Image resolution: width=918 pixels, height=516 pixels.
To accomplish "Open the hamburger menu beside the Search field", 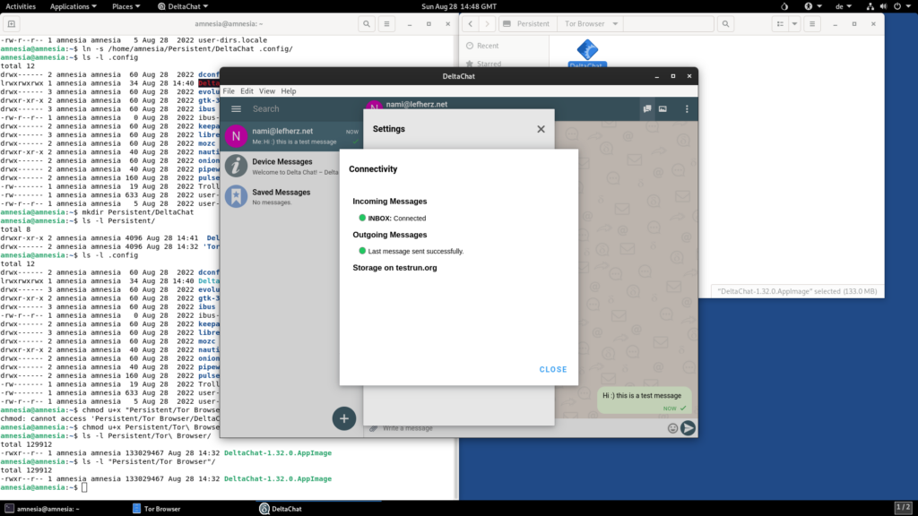I will (237, 108).
